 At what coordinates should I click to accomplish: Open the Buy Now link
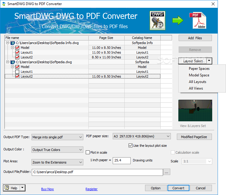click(x=47, y=189)
